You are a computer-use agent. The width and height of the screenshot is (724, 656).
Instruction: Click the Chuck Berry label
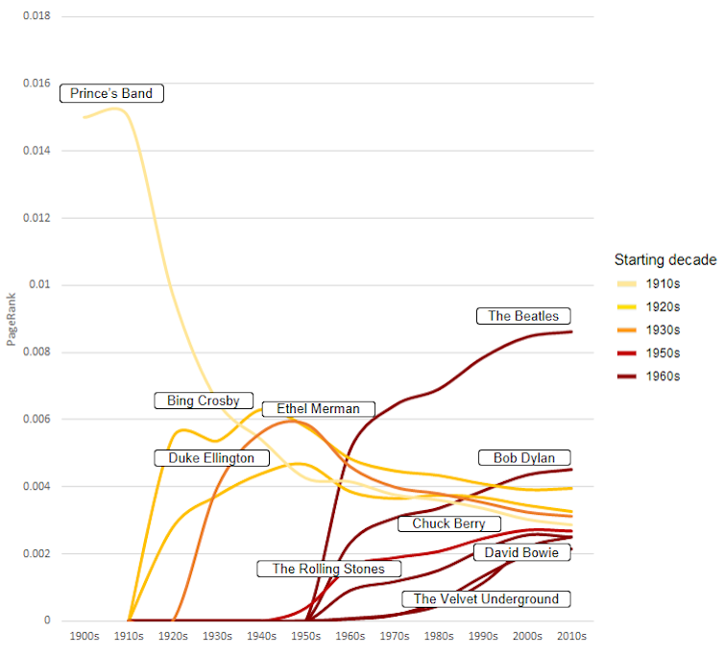[448, 523]
